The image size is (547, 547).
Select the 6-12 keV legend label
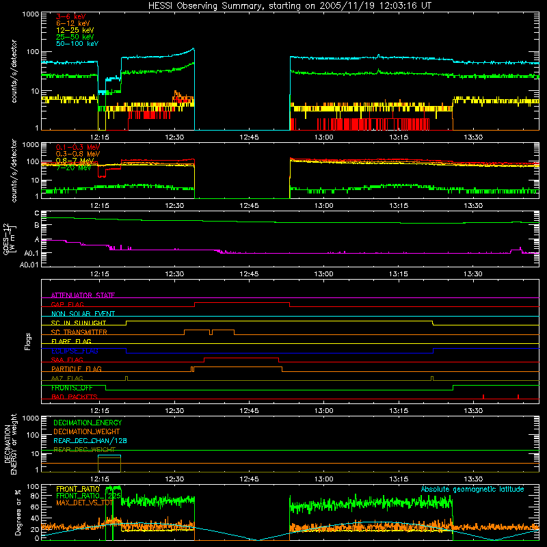click(73, 23)
